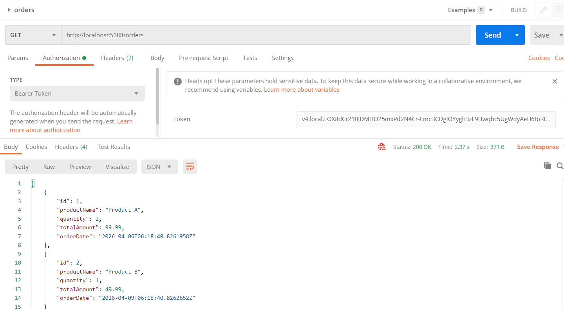Select the response Body tab
This screenshot has width=564, height=310.
(11, 147)
